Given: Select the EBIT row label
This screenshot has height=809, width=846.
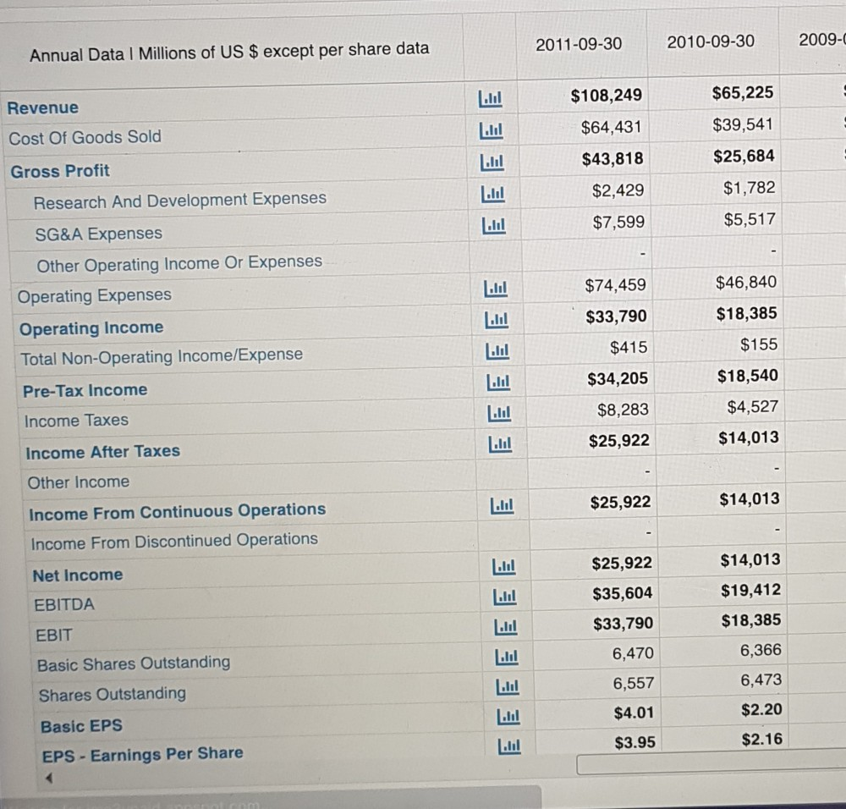Looking at the screenshot, I should [53, 636].
